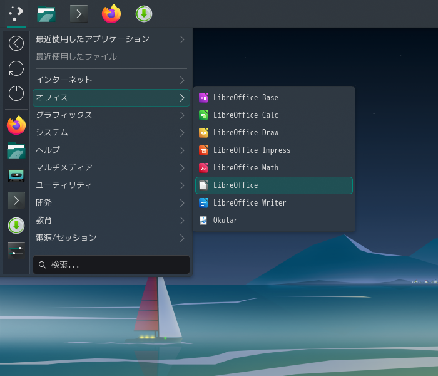This screenshot has width=438, height=376.
Task: Launch LibreOffice Draw entry
Action: pos(274,133)
